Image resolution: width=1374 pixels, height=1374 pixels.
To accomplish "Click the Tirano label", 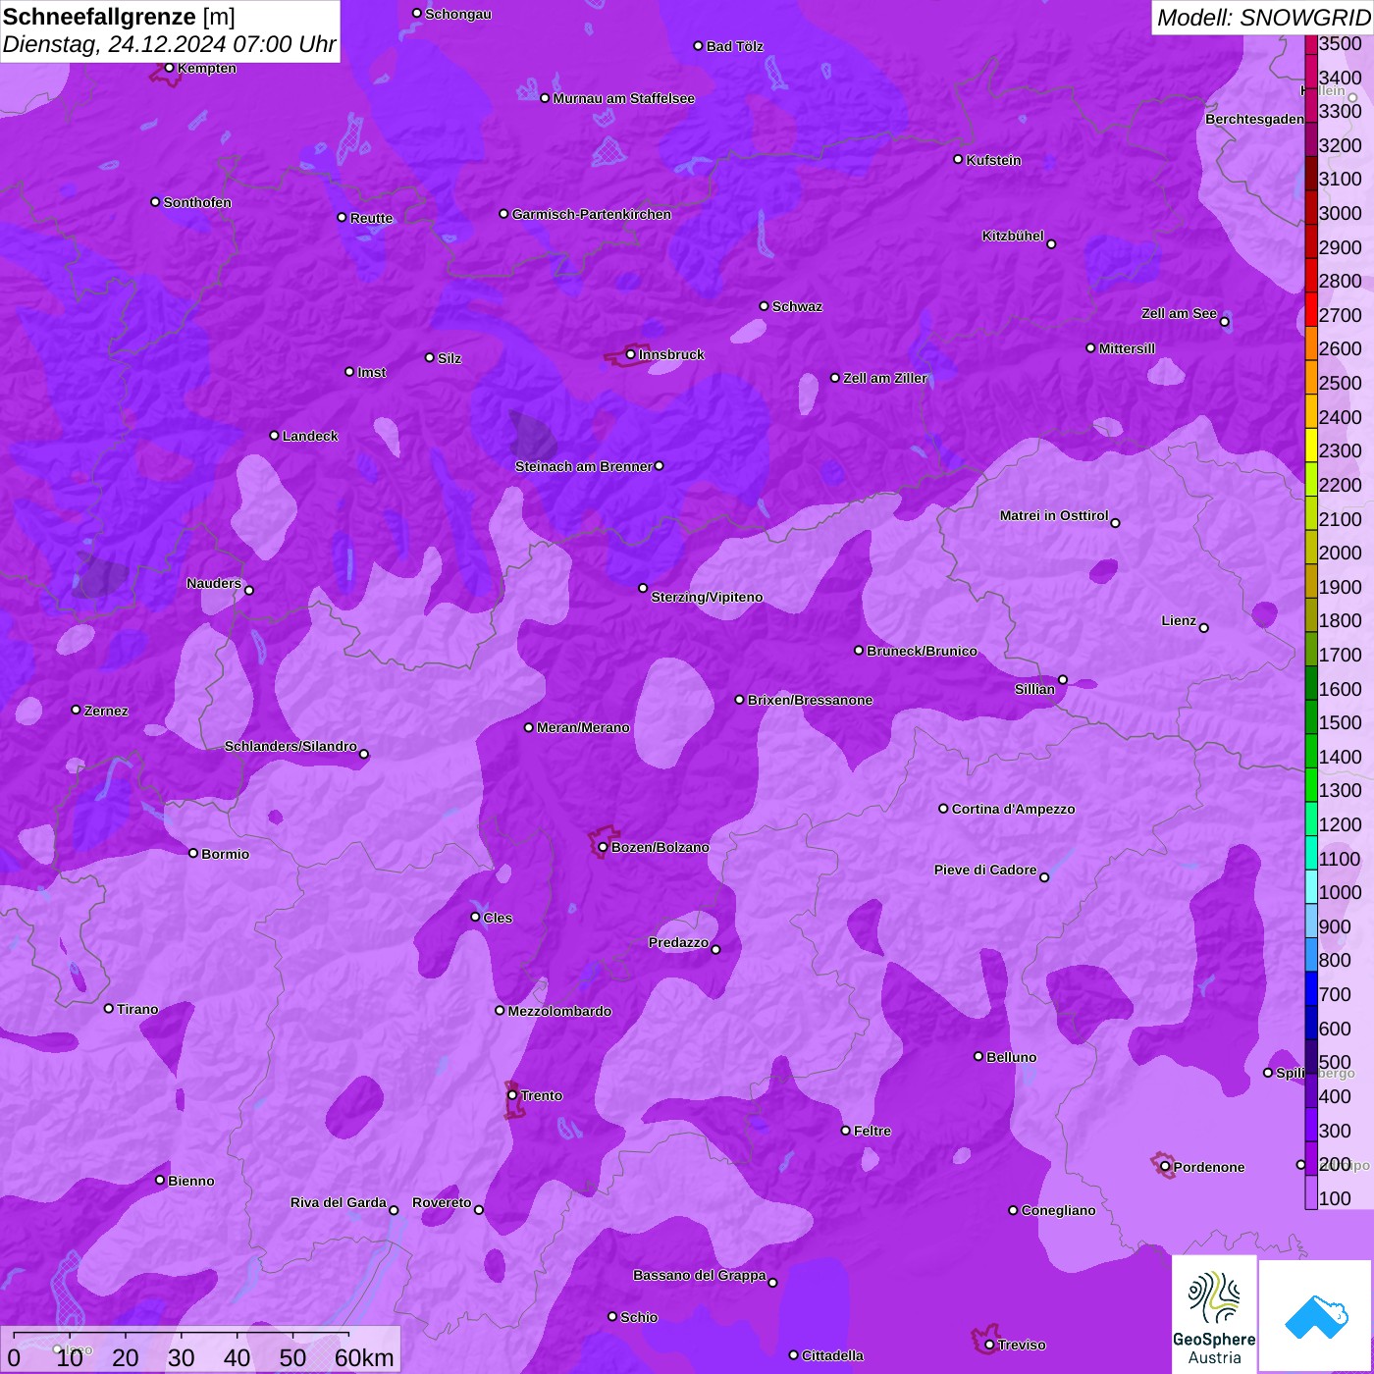I will (x=137, y=1009).
